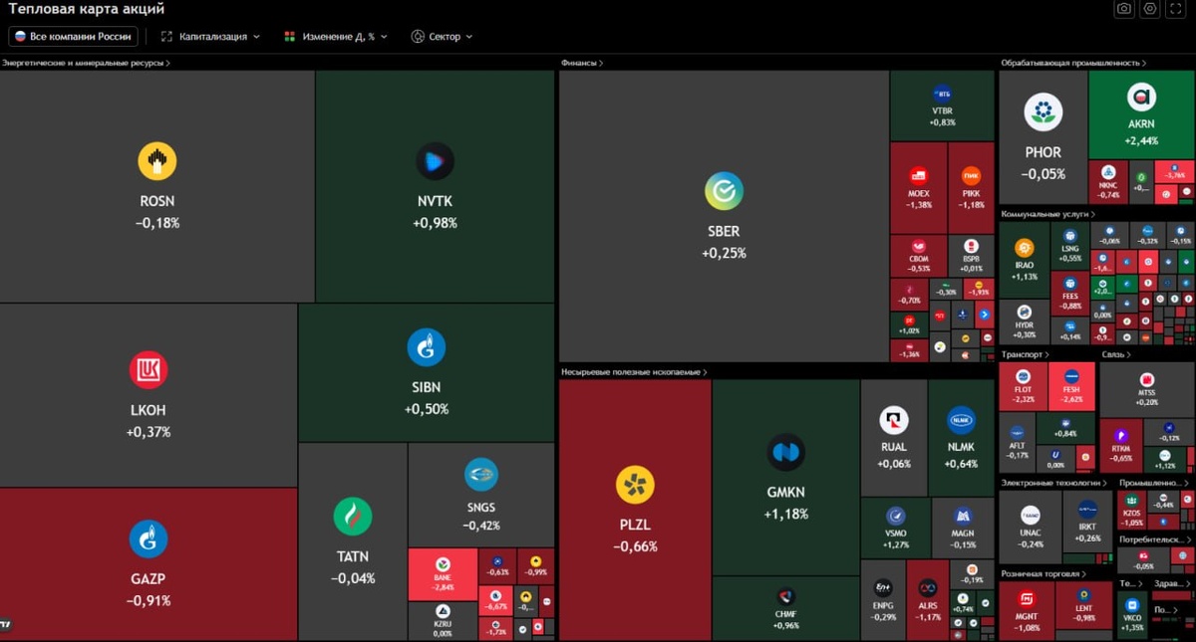Click the GAZP logo icon
1196x642 pixels.
coord(149,538)
